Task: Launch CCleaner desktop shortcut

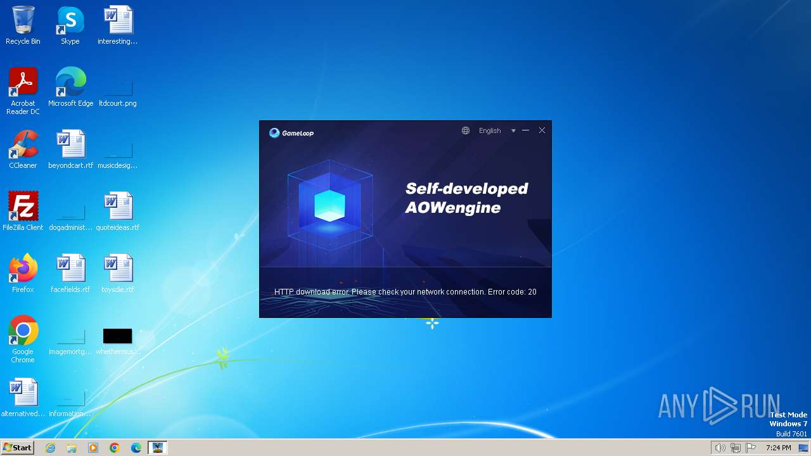Action: [x=23, y=149]
